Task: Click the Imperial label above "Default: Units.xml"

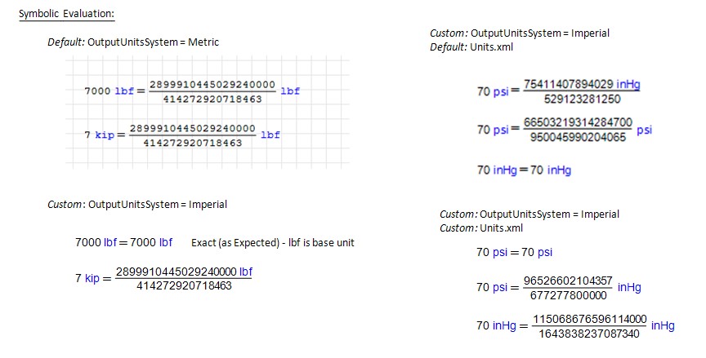Action: [x=590, y=33]
